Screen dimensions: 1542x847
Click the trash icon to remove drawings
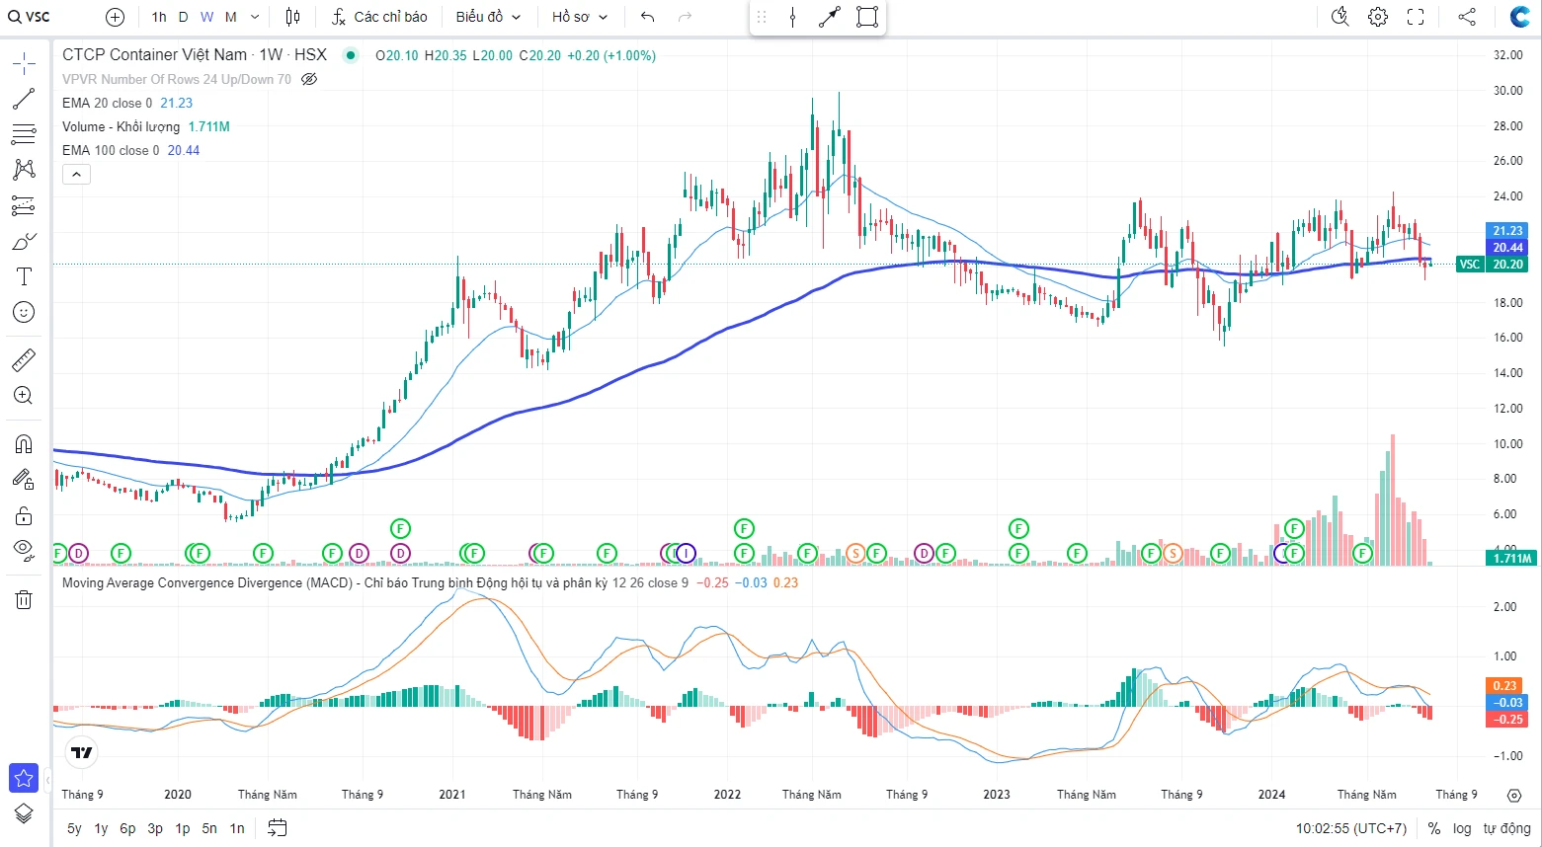tap(24, 599)
